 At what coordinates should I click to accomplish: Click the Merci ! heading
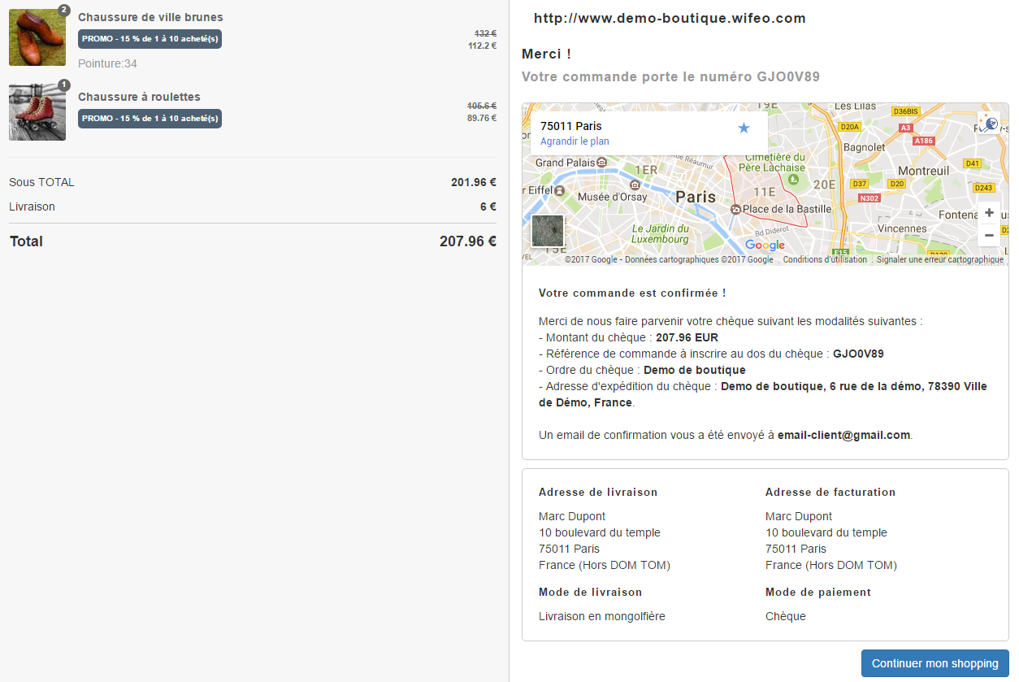point(546,54)
